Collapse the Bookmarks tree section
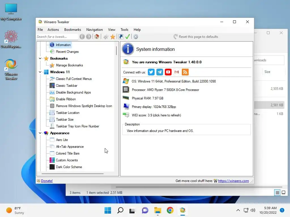 [40, 58]
